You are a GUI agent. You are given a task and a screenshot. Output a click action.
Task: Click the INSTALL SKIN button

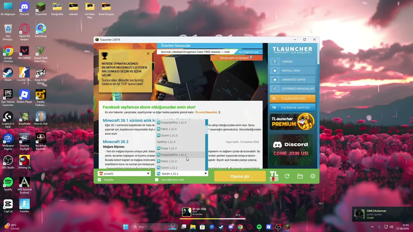tap(292, 71)
